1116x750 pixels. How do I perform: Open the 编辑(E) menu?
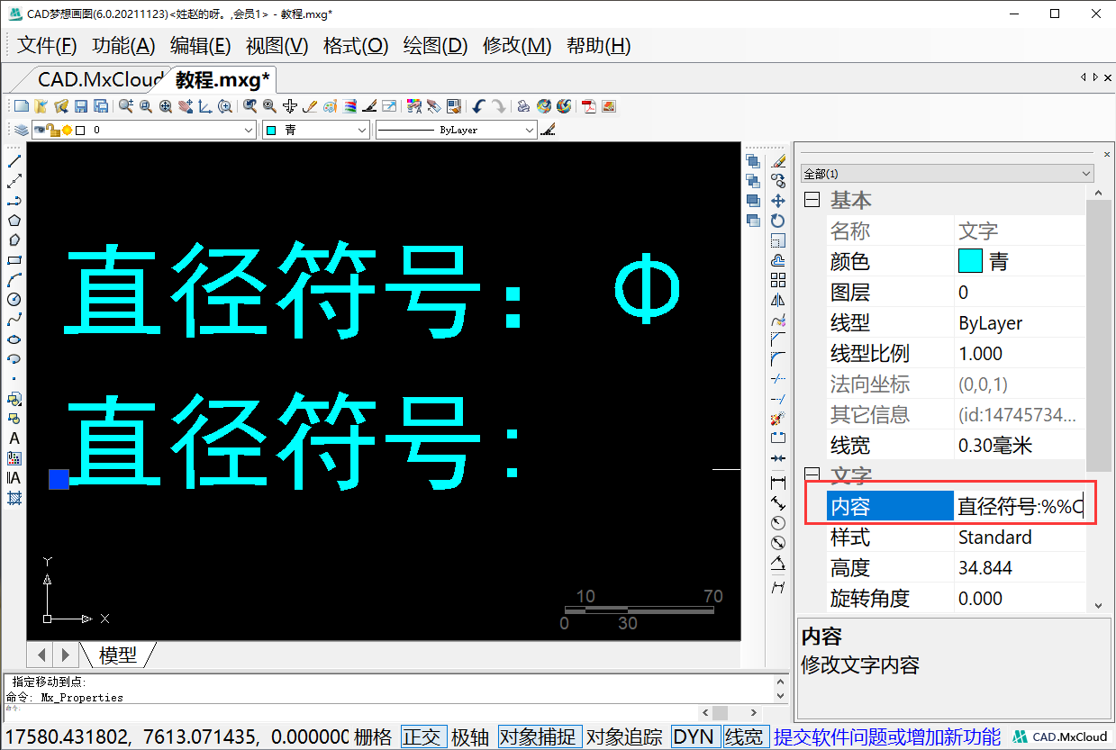click(201, 46)
